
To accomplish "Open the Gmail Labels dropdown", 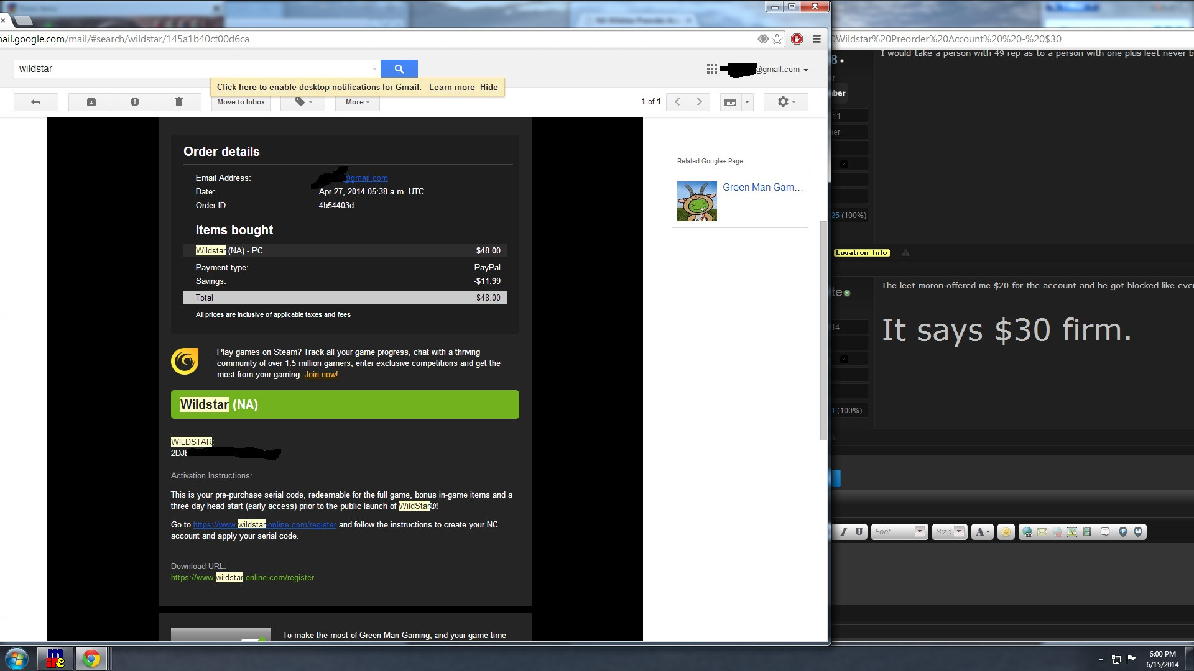I will (303, 102).
